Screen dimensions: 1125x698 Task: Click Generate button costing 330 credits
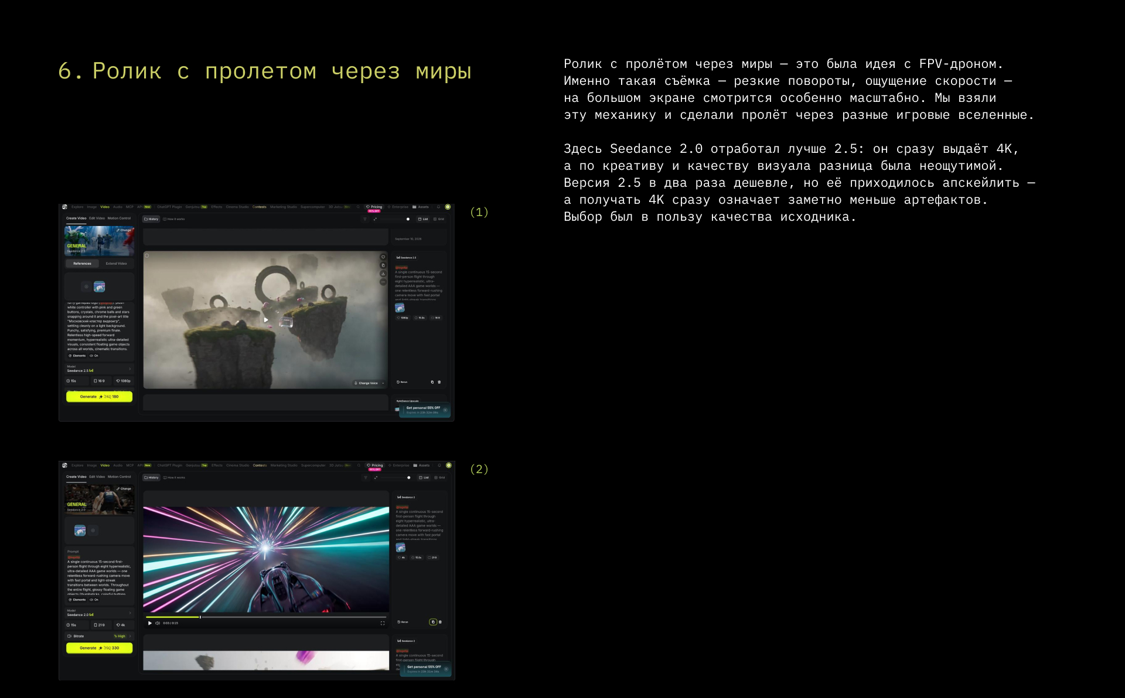click(x=99, y=648)
